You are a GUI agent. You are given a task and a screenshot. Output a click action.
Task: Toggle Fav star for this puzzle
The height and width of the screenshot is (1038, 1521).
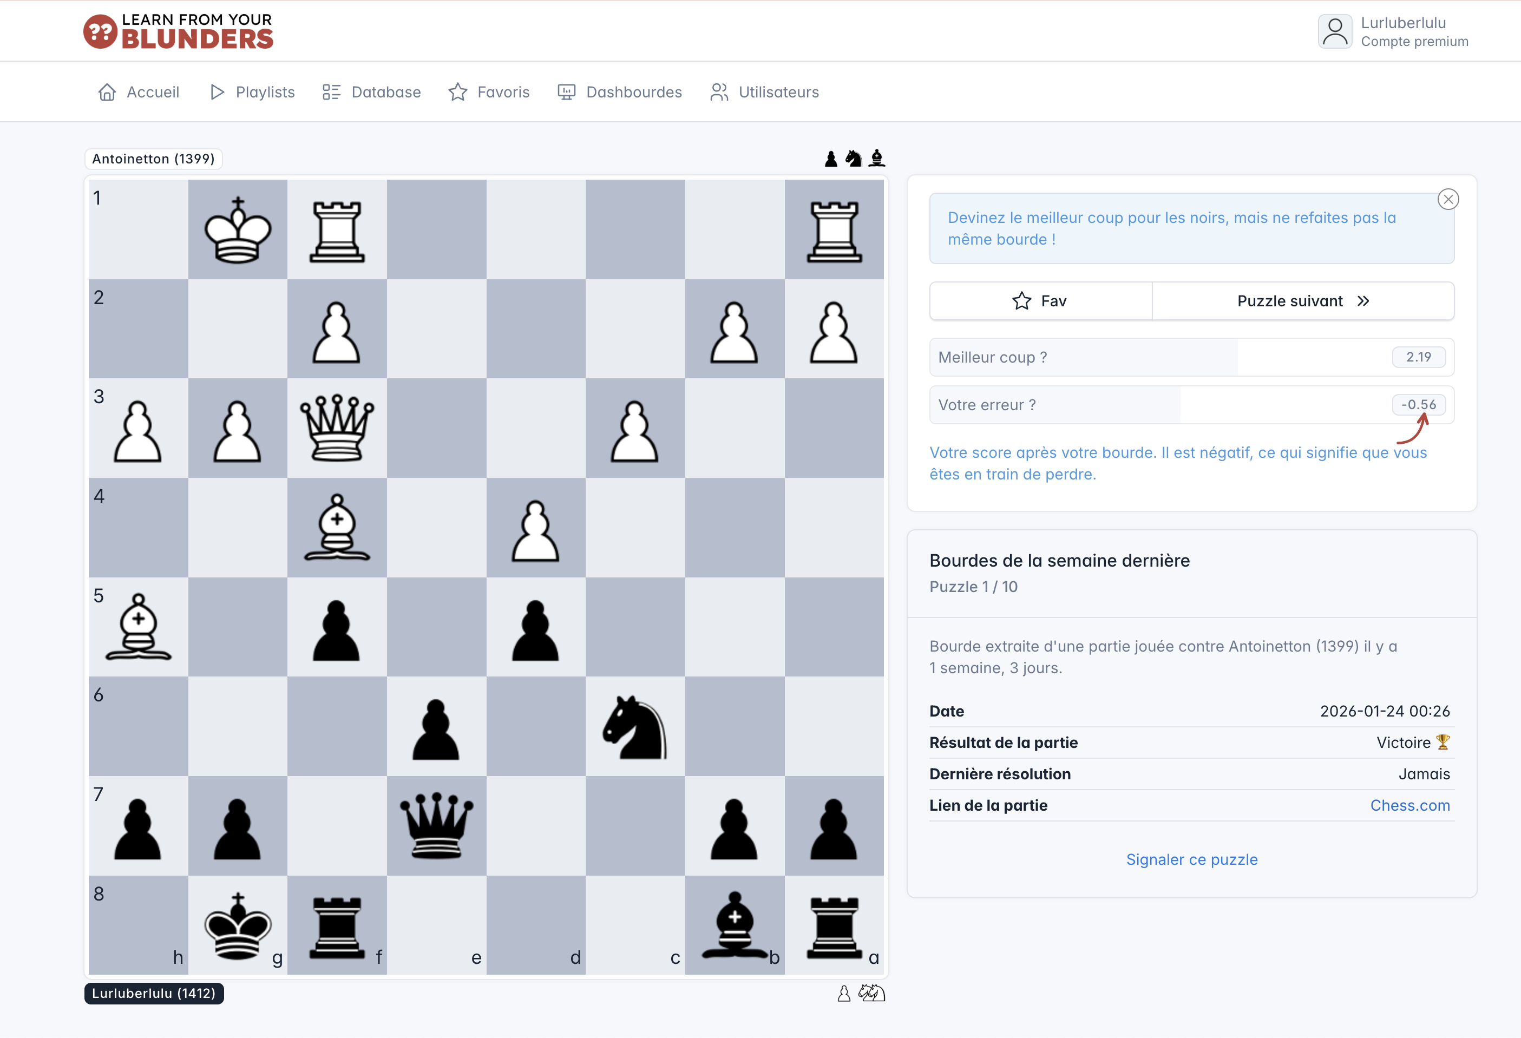[x=1040, y=301]
